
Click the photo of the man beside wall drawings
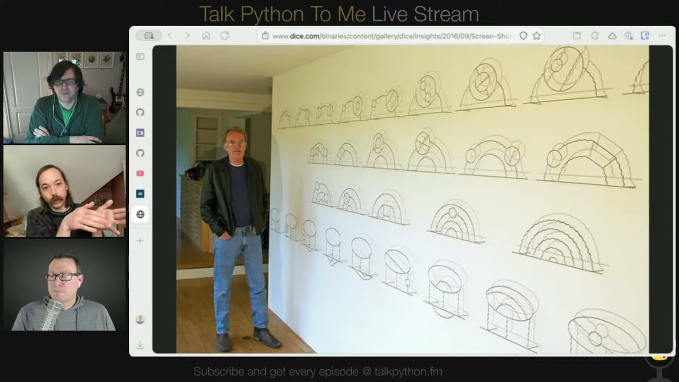click(x=412, y=199)
